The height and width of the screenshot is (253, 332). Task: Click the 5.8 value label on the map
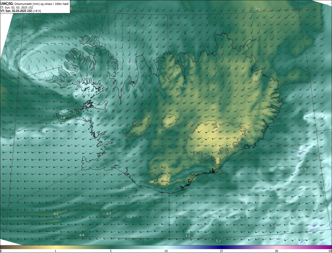304,169
